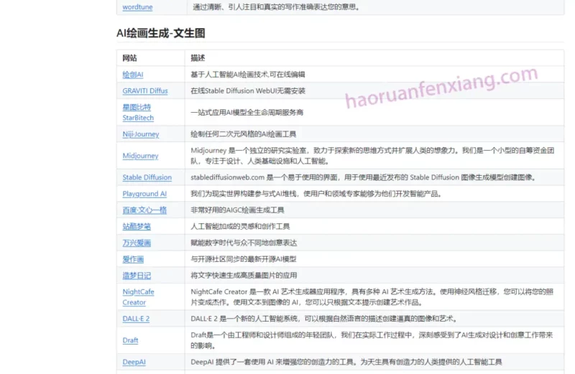Image resolution: width=575 pixels, height=374 pixels.
Task: Click description 将文字快速生成高质量图片的应用
Action: (x=244, y=276)
